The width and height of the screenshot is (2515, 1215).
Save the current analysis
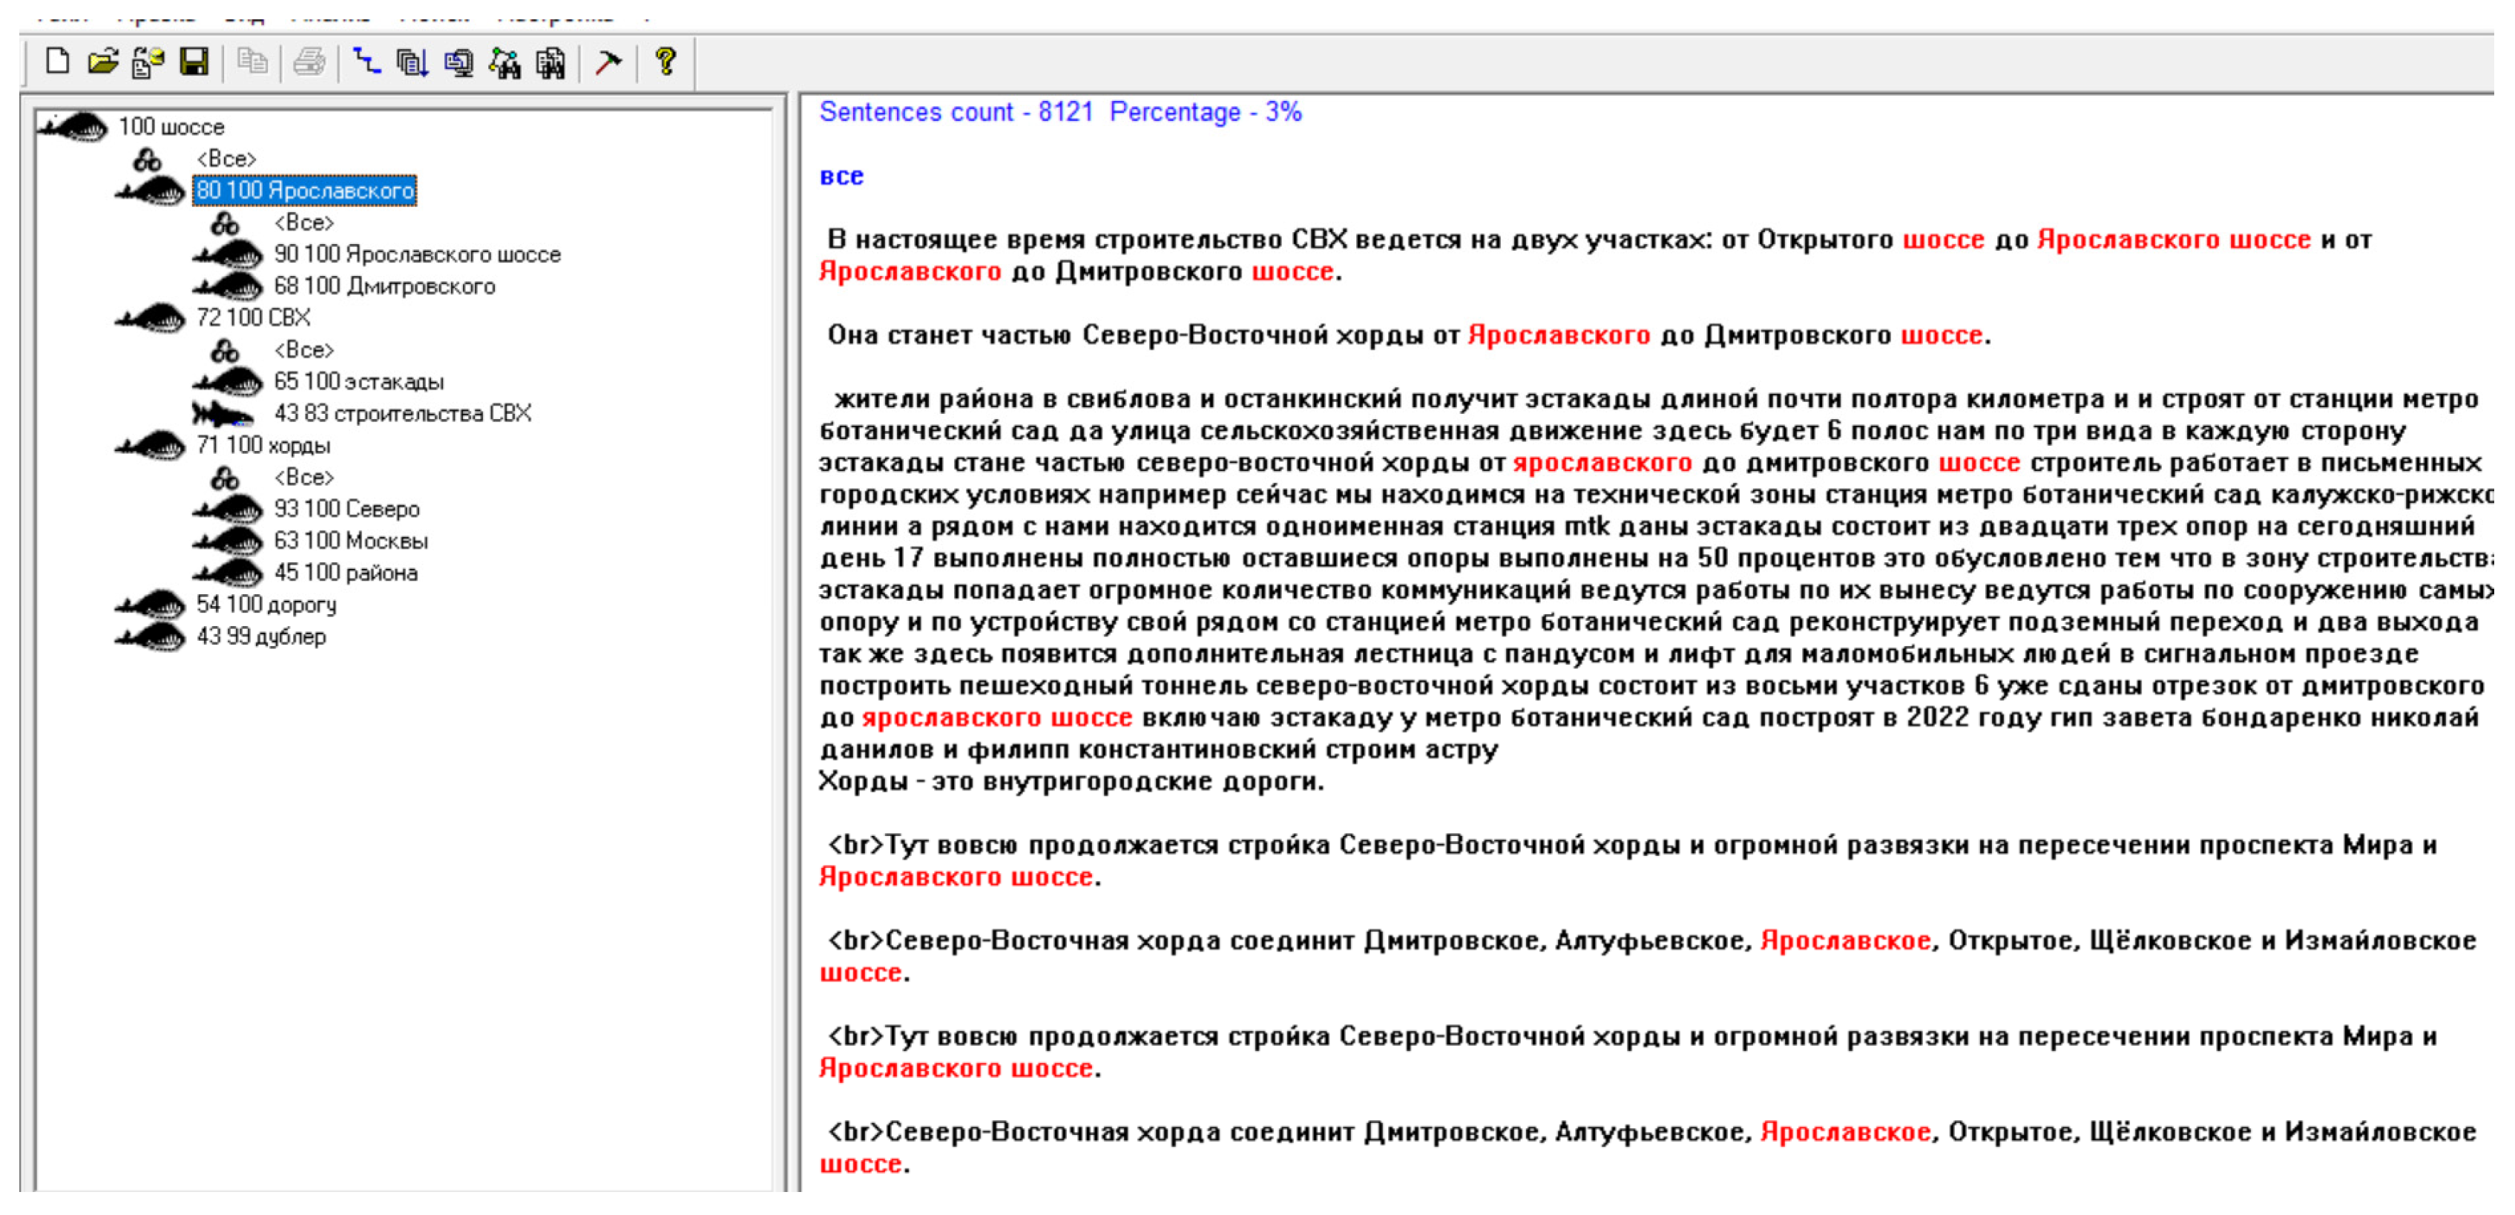pos(195,62)
